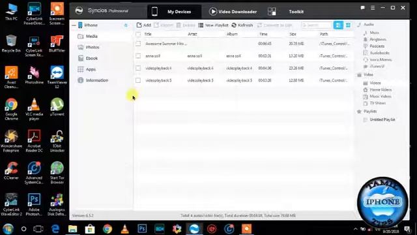Image resolution: width=417 pixels, height=235 pixels.
Task: Select Voice Memos in the Audio category
Action: (378, 59)
